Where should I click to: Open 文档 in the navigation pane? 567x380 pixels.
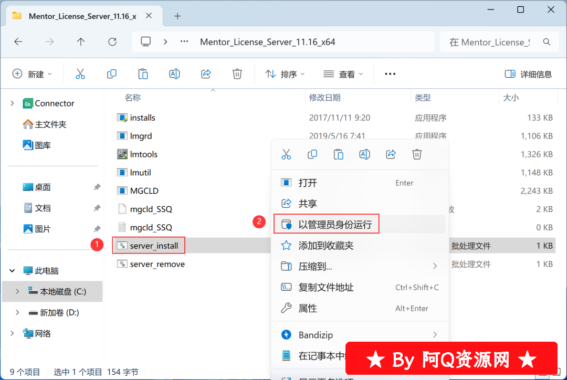pos(37,208)
